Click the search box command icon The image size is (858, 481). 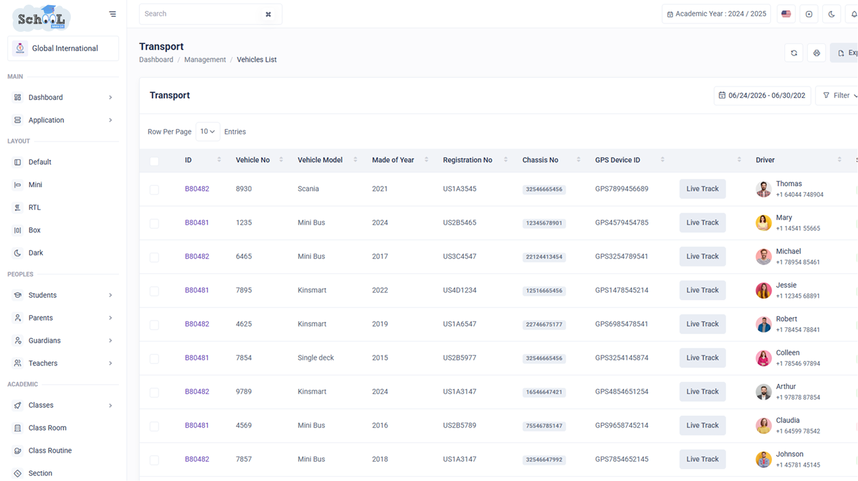pos(268,14)
